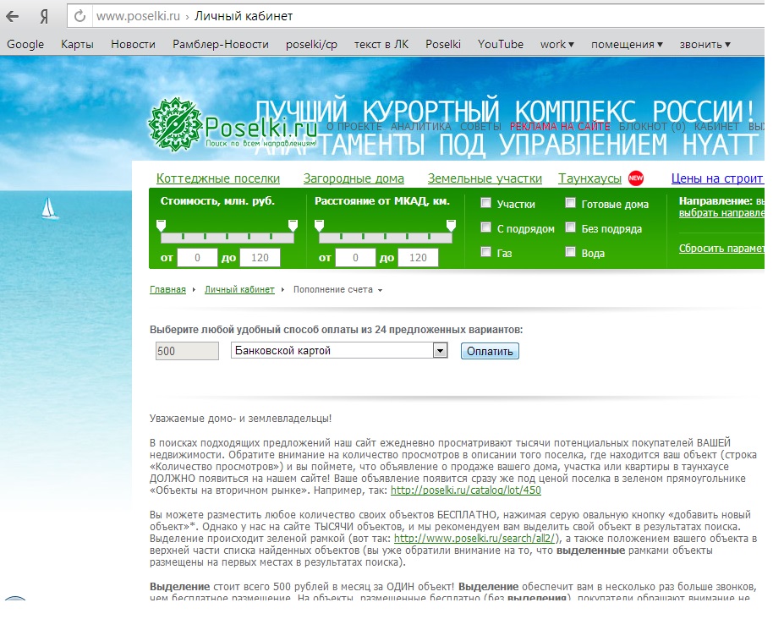Viewport: 784px width, 619px height.
Task: Go to the Таунхаусы section
Action: click(589, 178)
